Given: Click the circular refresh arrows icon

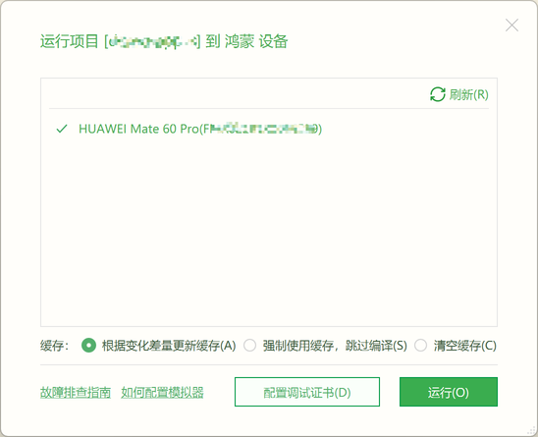Looking at the screenshot, I should [438, 94].
